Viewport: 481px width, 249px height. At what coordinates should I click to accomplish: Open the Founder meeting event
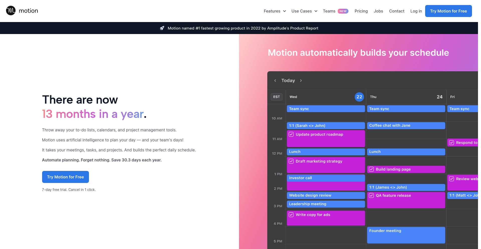406,235
